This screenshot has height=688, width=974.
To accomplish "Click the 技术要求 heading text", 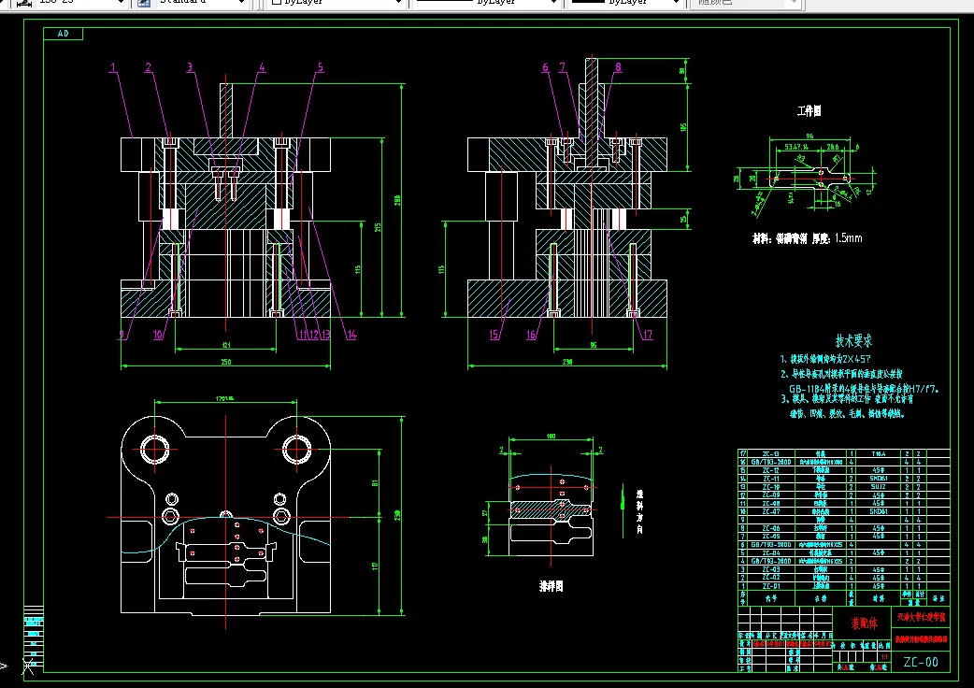I will pos(853,341).
